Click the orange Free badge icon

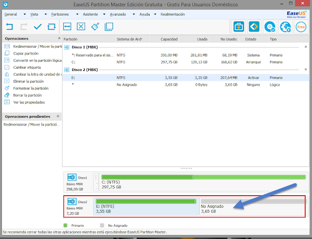(301, 27)
